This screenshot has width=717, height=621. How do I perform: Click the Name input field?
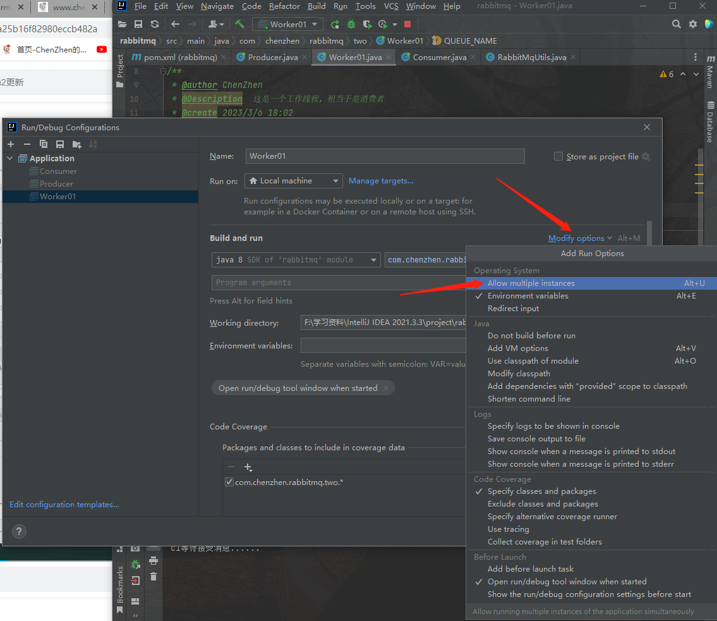(x=385, y=156)
